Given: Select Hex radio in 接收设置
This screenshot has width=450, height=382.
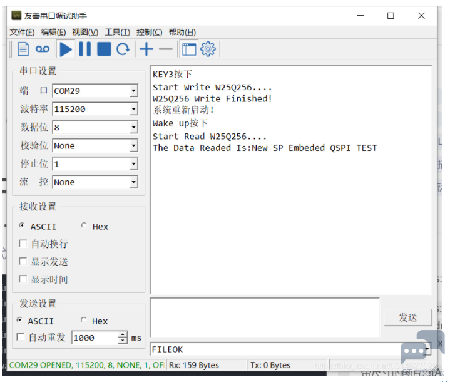Looking at the screenshot, I should [x=84, y=226].
